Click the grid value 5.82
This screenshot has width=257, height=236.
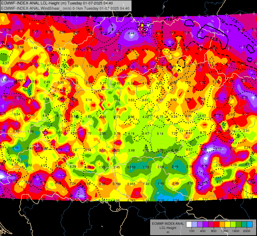click(174, 100)
